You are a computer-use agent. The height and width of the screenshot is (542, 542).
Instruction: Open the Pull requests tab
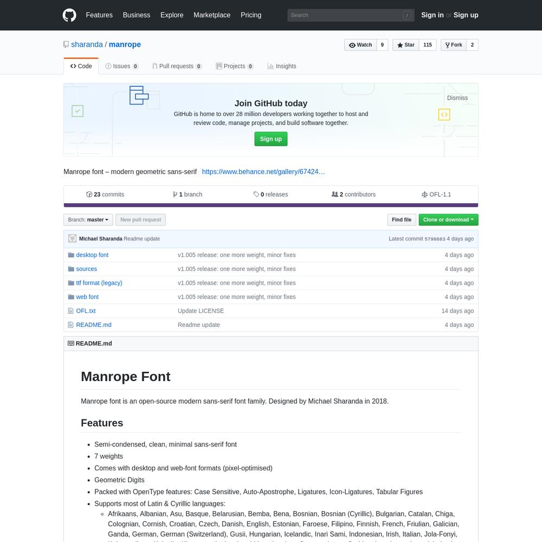pyautogui.click(x=177, y=66)
